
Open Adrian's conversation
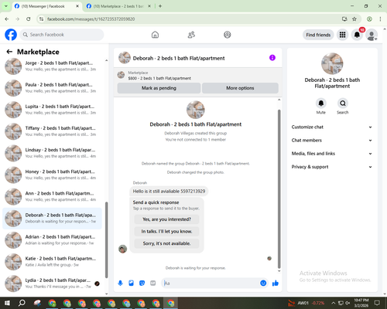coord(52,240)
